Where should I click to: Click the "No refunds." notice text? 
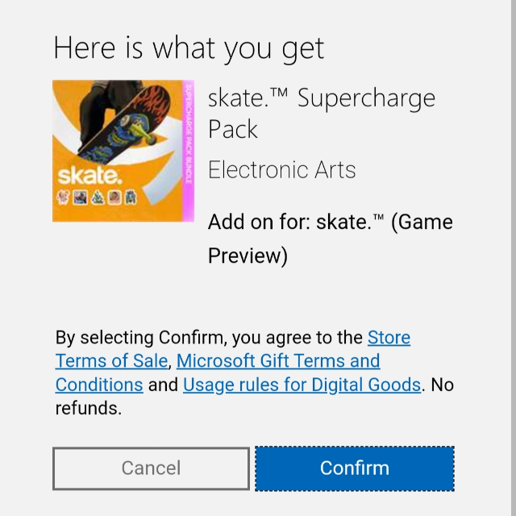(88, 408)
